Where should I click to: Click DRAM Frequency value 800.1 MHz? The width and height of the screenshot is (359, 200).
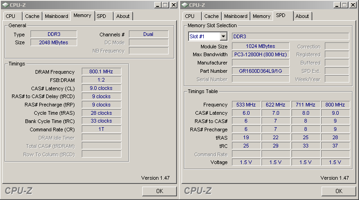(102, 71)
